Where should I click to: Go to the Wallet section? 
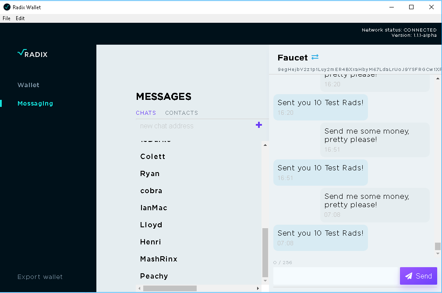[28, 85]
